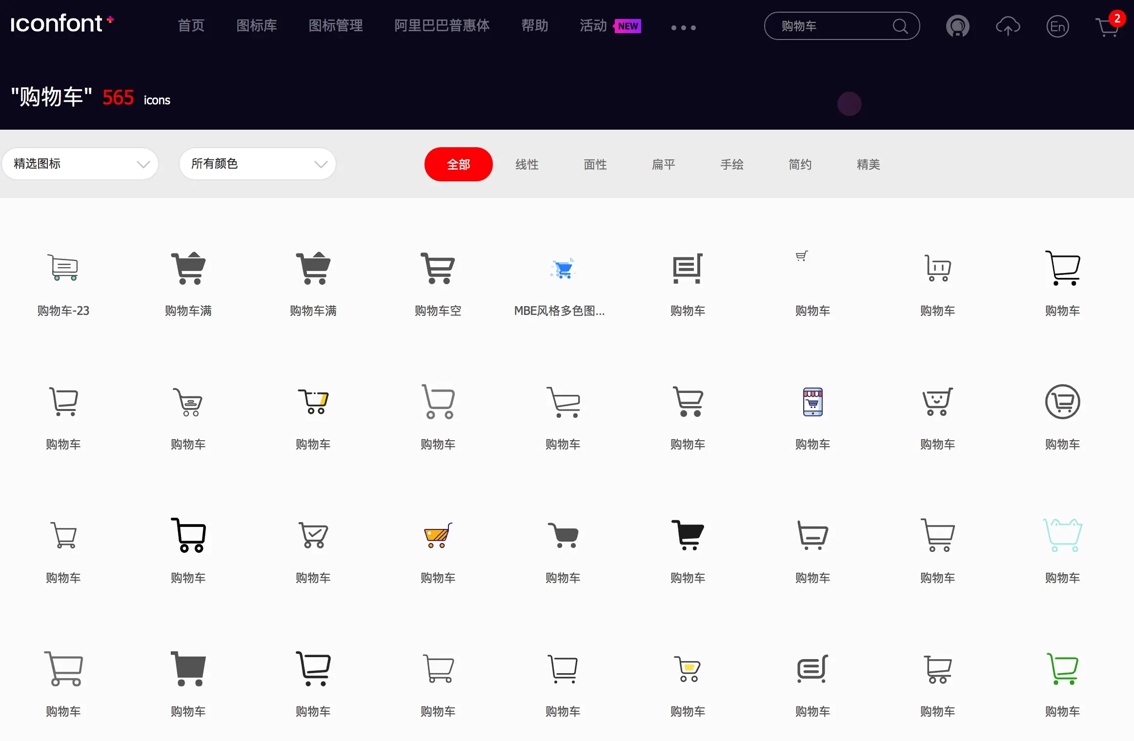Screen dimensions: 1134x741
Task: Filter by 线性 style
Action: pyautogui.click(x=527, y=164)
